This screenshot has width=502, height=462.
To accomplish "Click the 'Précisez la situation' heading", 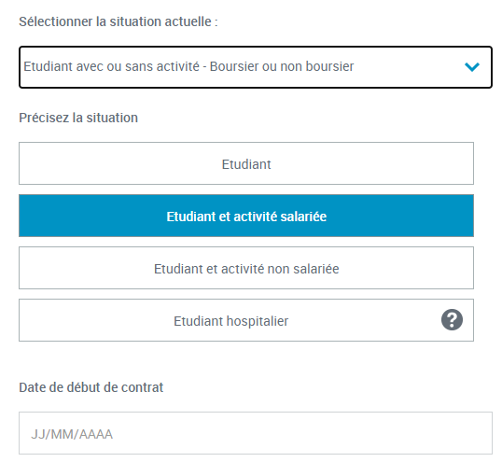I will (78, 118).
